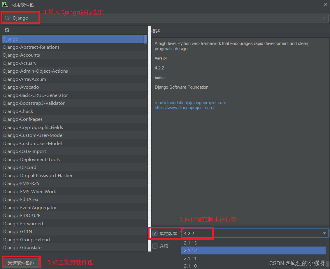
Task: Select Django-Abstract-Relations in the list
Action: [x=75, y=47]
